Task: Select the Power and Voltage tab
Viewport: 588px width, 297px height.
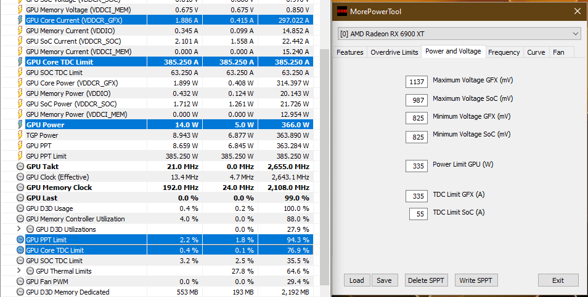Action: 453,51
